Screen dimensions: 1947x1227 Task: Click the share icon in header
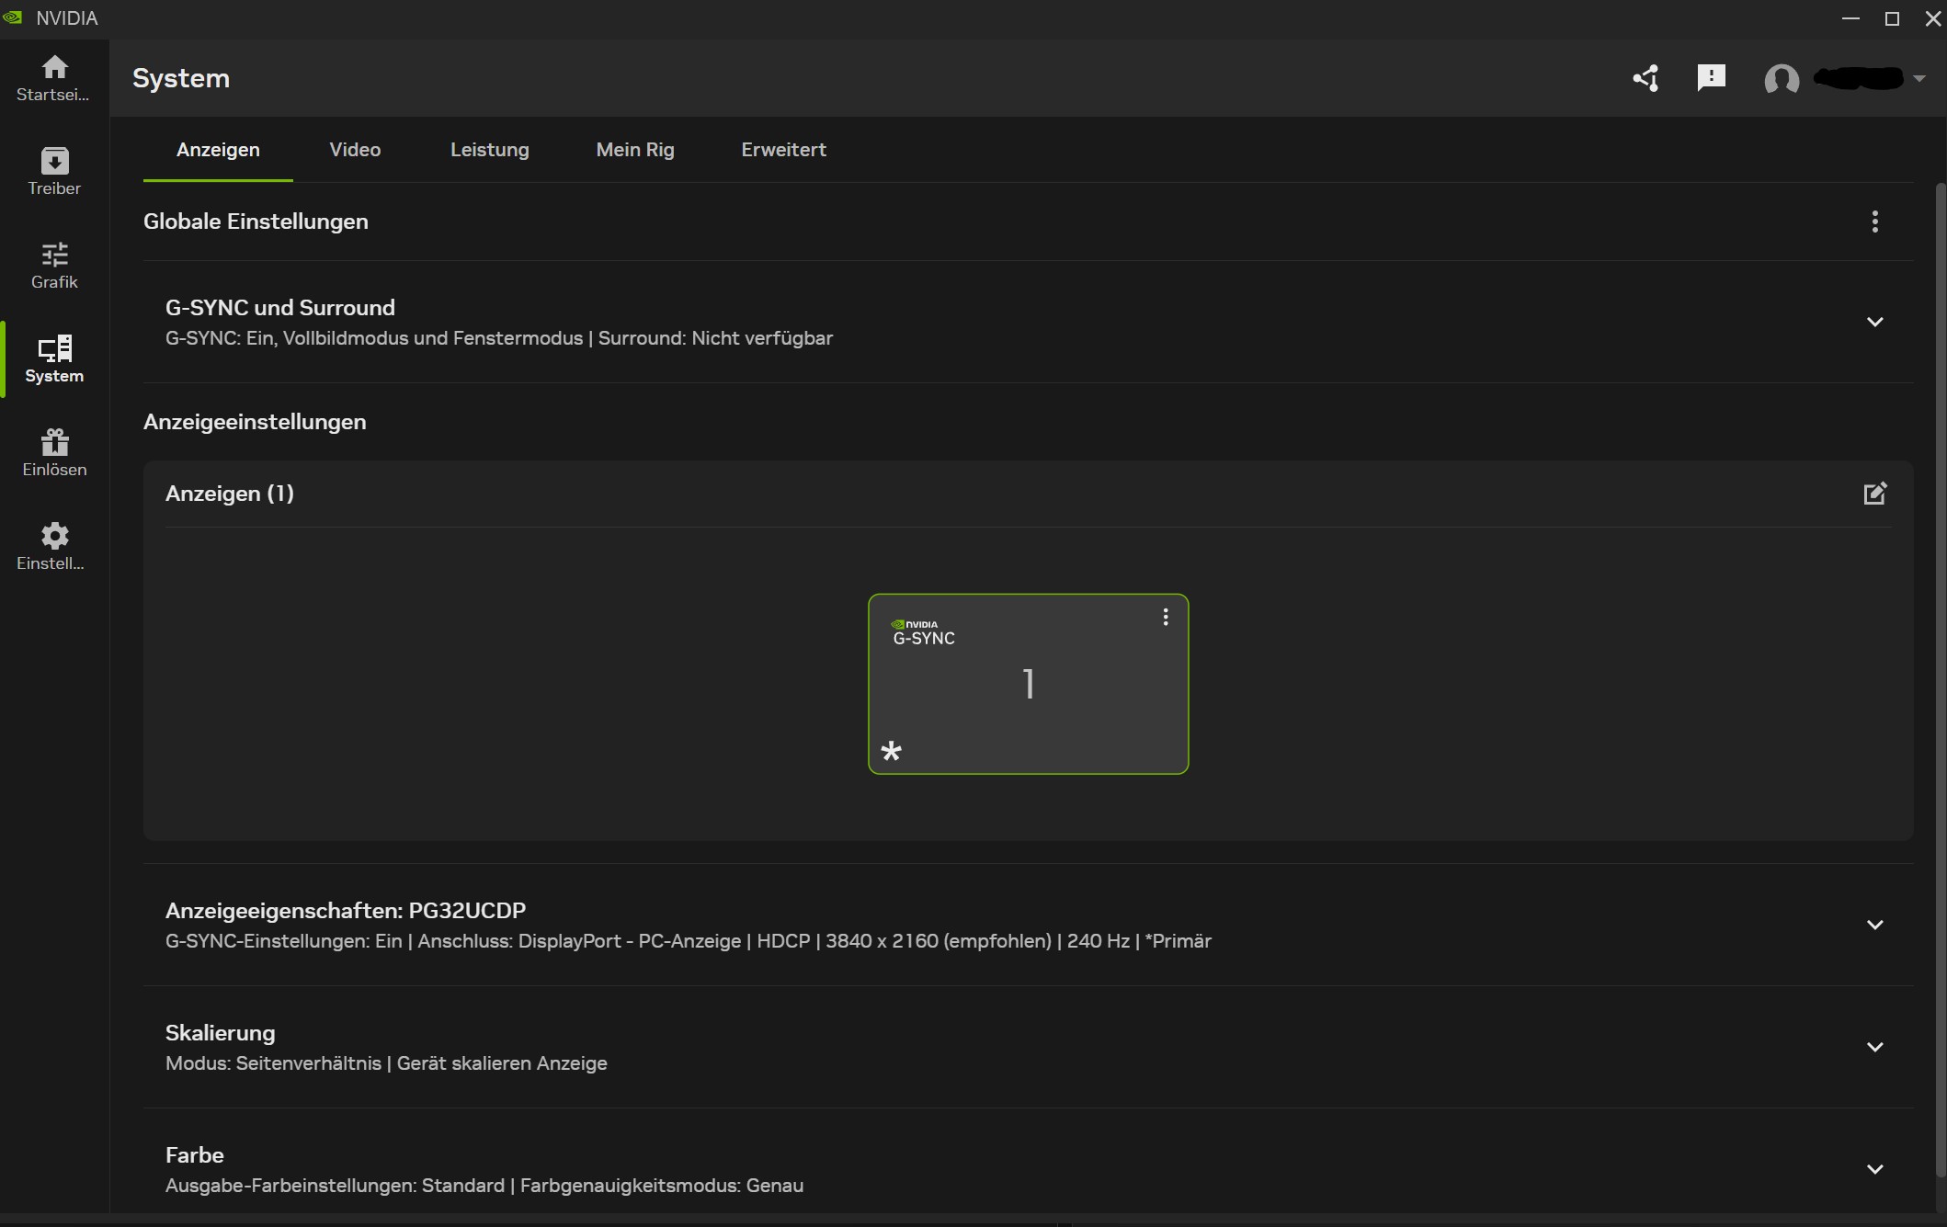click(1645, 78)
